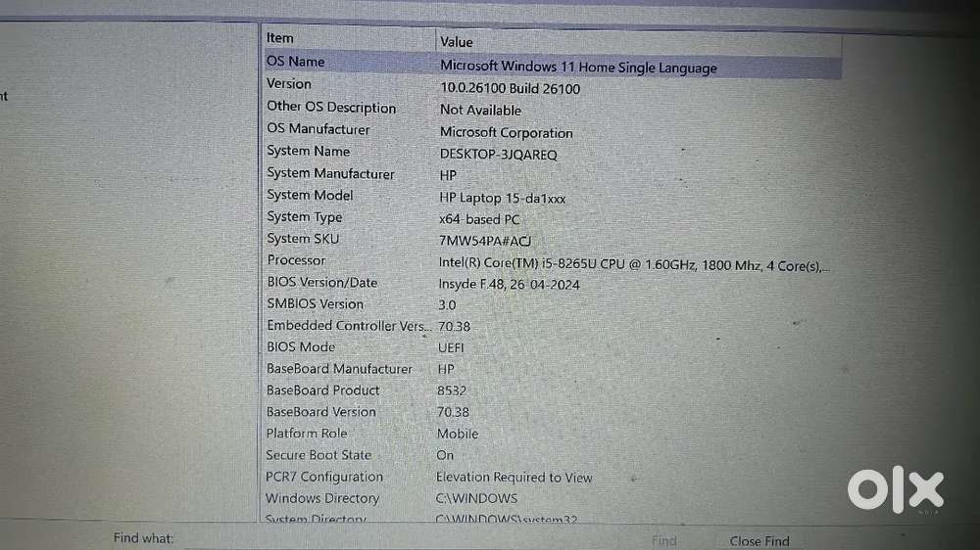Screen dimensions: 980x550
Task: Highlight the SMBIOS Version row
Action: [315, 304]
